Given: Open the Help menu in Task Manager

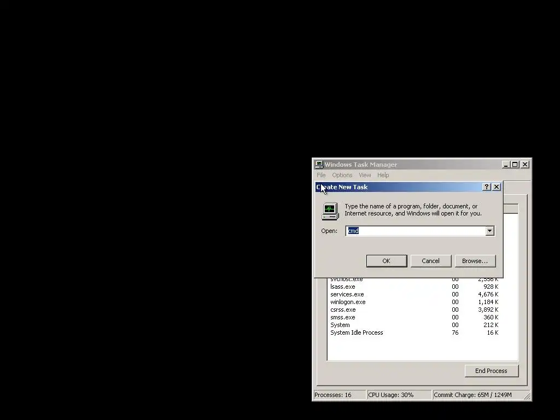Looking at the screenshot, I should coord(383,175).
